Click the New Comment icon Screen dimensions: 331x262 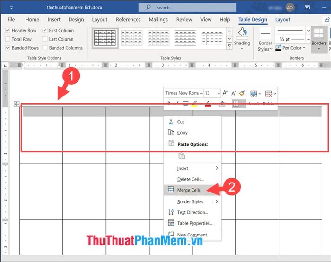(x=171, y=233)
